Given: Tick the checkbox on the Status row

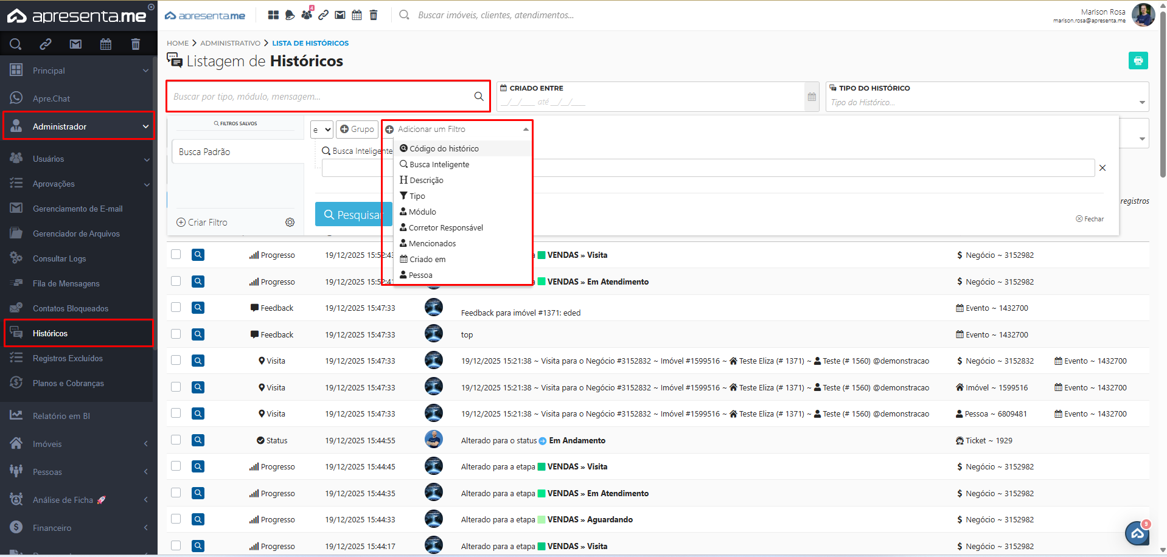Looking at the screenshot, I should point(176,440).
